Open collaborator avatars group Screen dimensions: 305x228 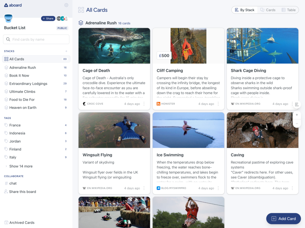tap(62, 18)
